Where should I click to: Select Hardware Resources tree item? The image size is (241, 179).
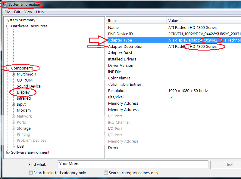tap(29, 26)
